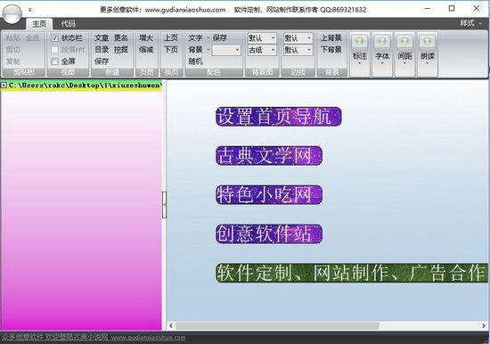490x344 pixels.
Task: Click the 随机 random color button
Action: 195,61
